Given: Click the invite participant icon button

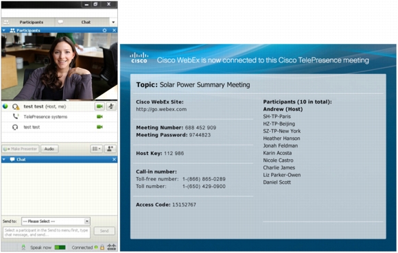Looking at the screenshot, I should (110, 149).
